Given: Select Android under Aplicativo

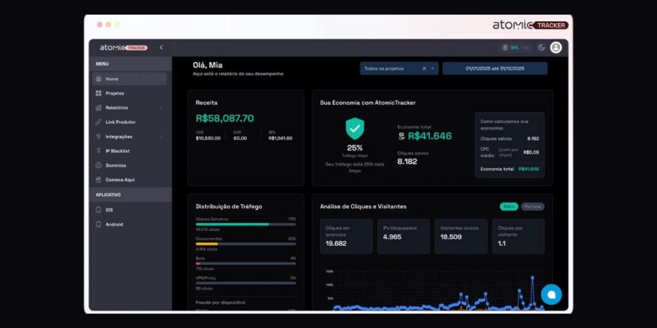Looking at the screenshot, I should click(x=114, y=225).
